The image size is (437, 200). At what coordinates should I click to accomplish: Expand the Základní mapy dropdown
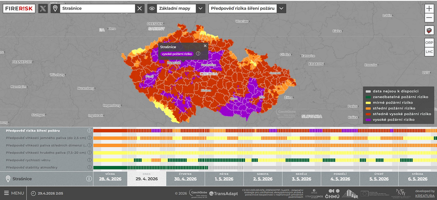coord(200,8)
